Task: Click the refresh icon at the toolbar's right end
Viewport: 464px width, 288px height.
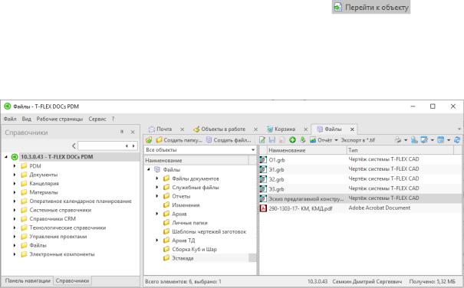Action: [457, 140]
